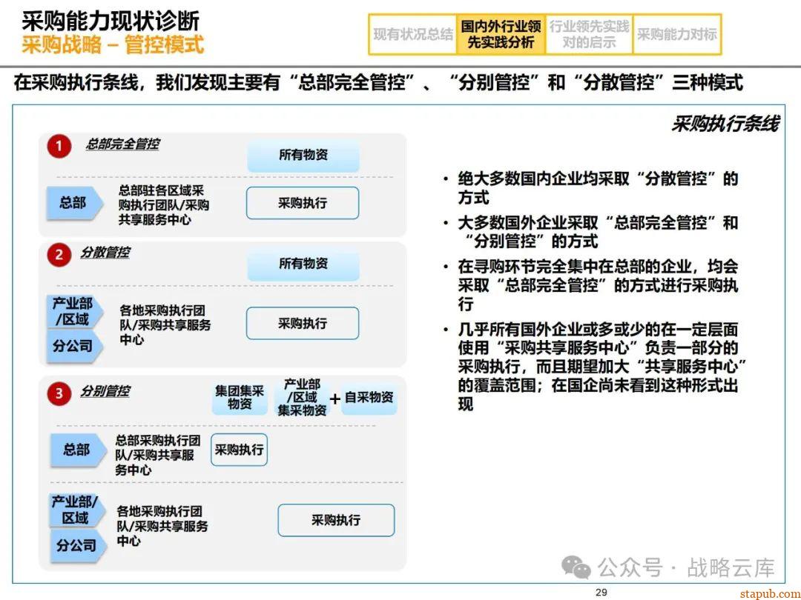Click the red number 1 circle
This screenshot has width=801, height=600.
point(59,147)
